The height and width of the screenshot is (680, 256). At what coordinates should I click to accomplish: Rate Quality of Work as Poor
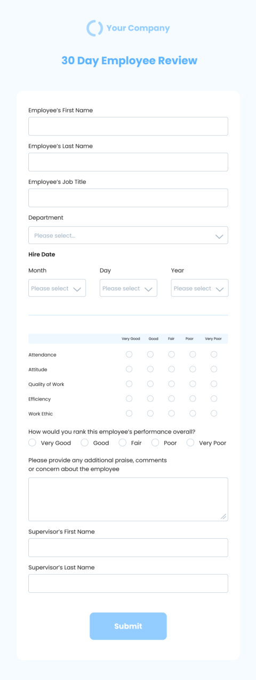193,384
